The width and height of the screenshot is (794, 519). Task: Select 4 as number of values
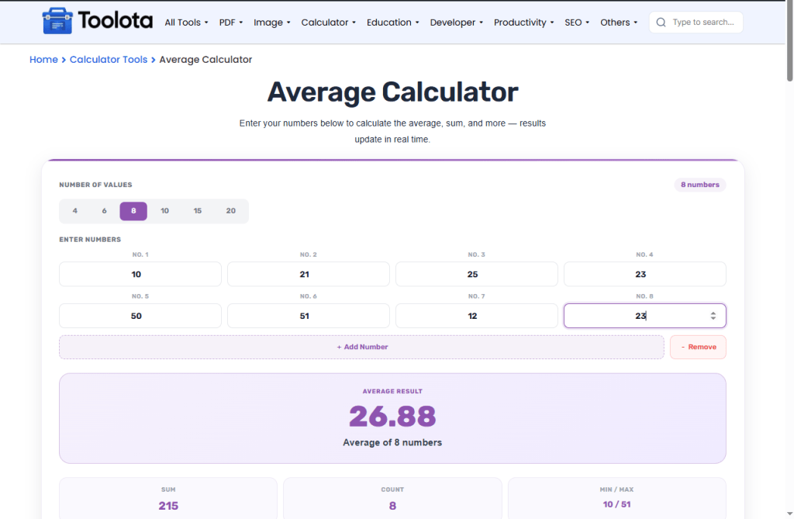(75, 211)
